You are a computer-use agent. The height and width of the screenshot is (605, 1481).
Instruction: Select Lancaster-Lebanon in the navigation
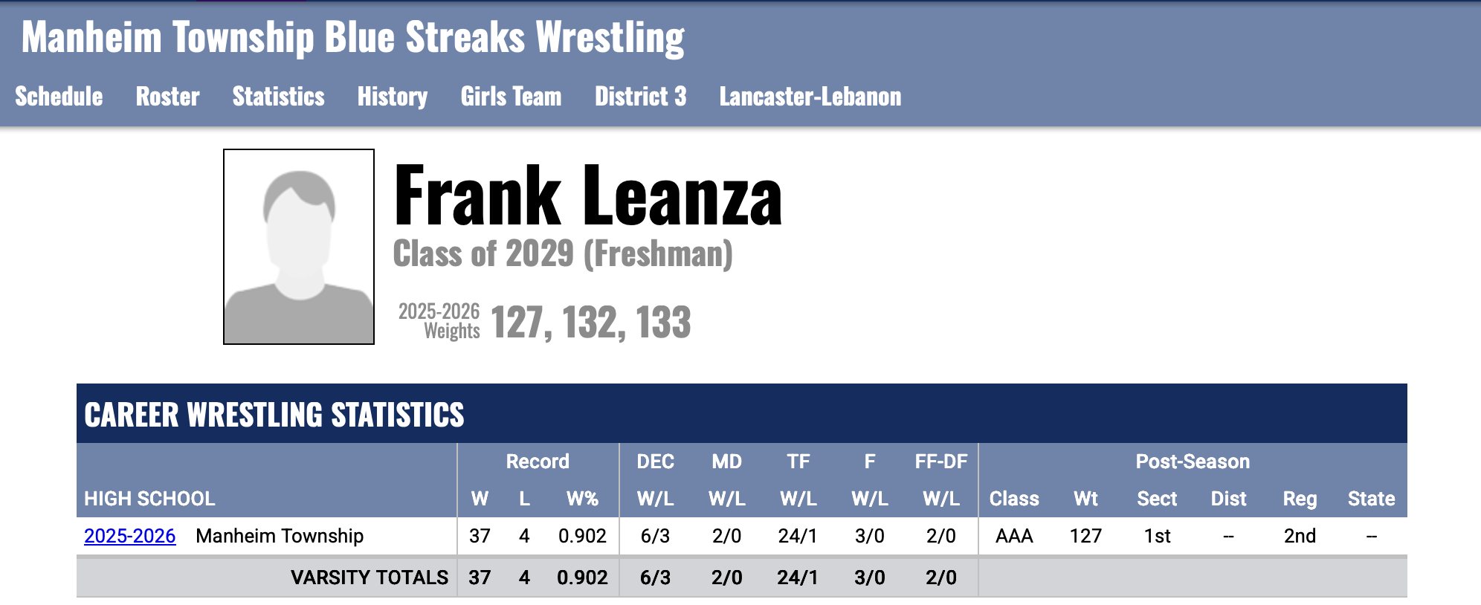[810, 97]
